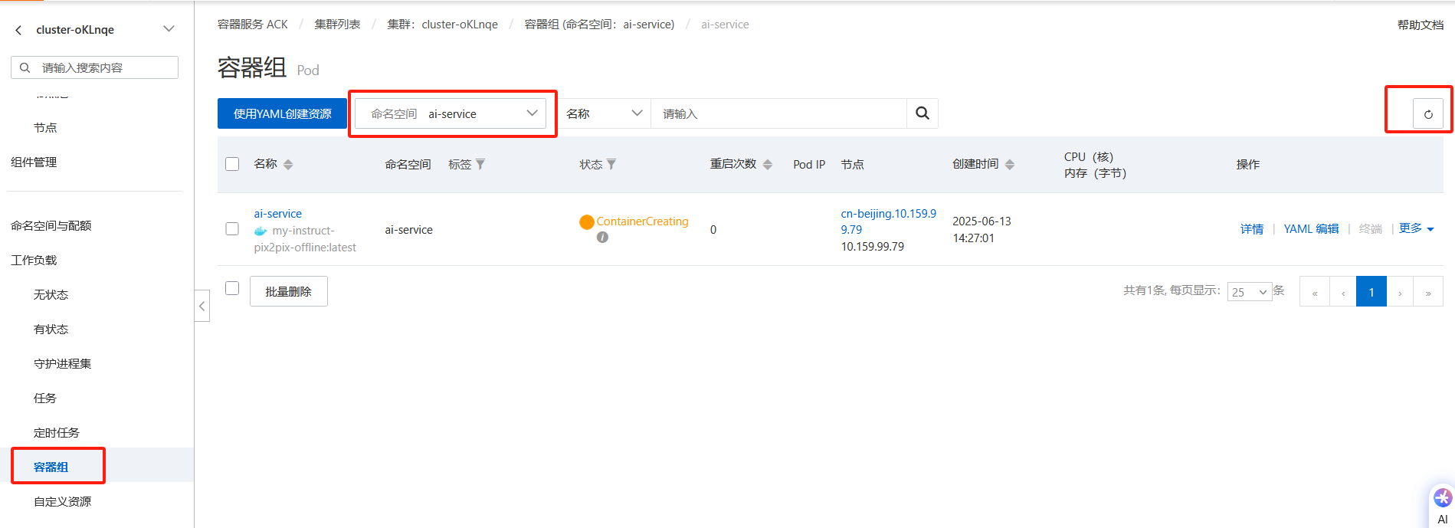Click creation time 2025-06-13 14:27:01
1455x528 pixels.
click(x=981, y=230)
